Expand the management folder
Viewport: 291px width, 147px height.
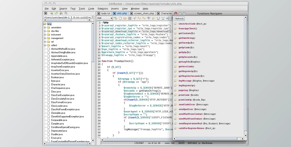pos(45,38)
